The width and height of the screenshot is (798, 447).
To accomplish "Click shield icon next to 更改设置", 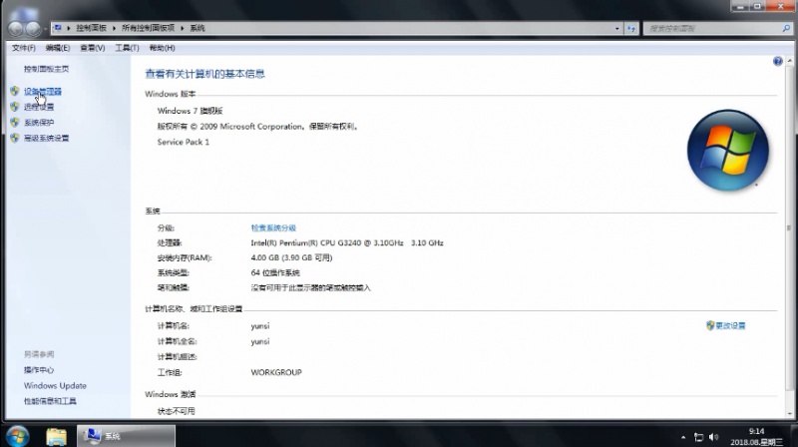I will pyautogui.click(x=710, y=325).
